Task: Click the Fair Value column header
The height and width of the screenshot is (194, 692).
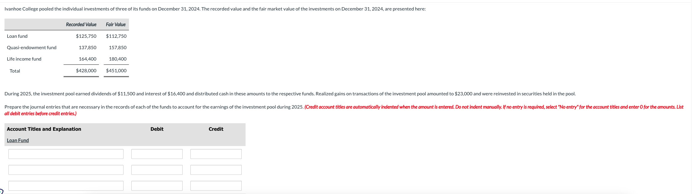Action: [x=115, y=24]
